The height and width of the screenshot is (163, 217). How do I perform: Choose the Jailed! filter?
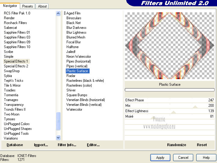[71, 52]
